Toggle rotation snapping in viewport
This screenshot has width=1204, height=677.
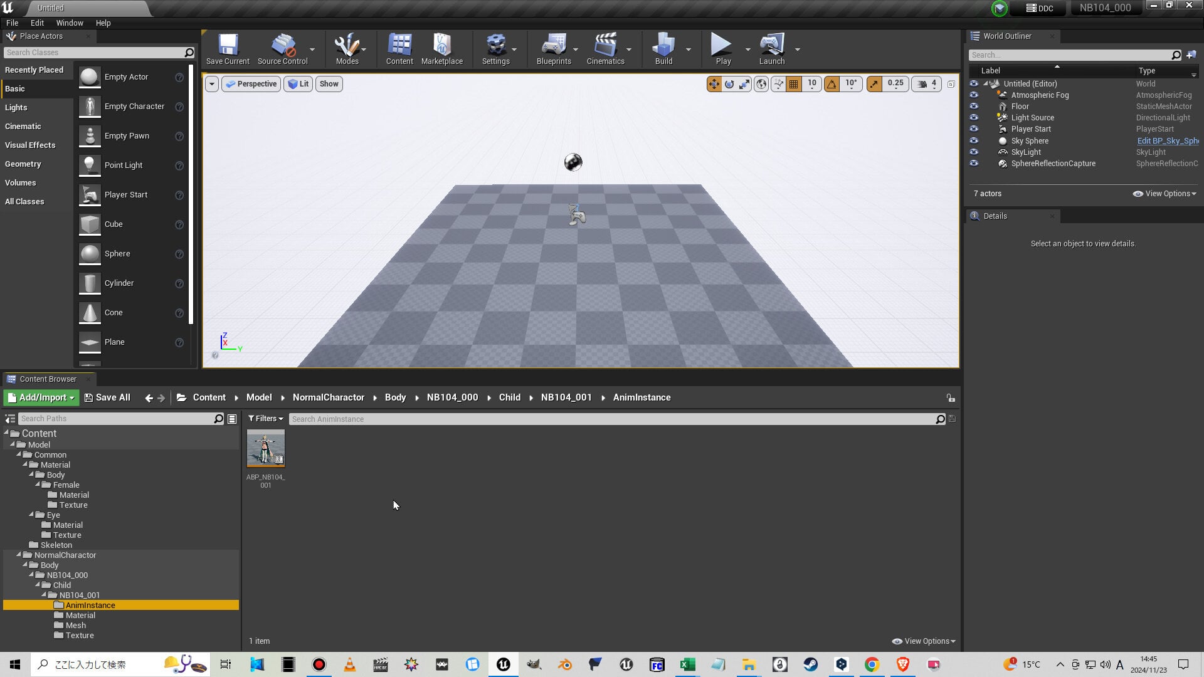pos(832,84)
